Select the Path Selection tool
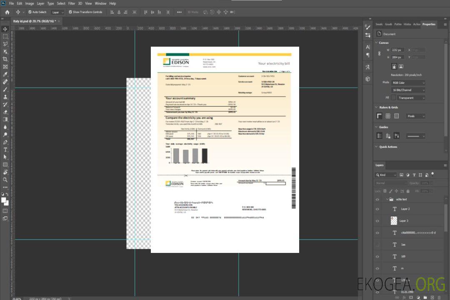450x300 pixels. coord(5,157)
